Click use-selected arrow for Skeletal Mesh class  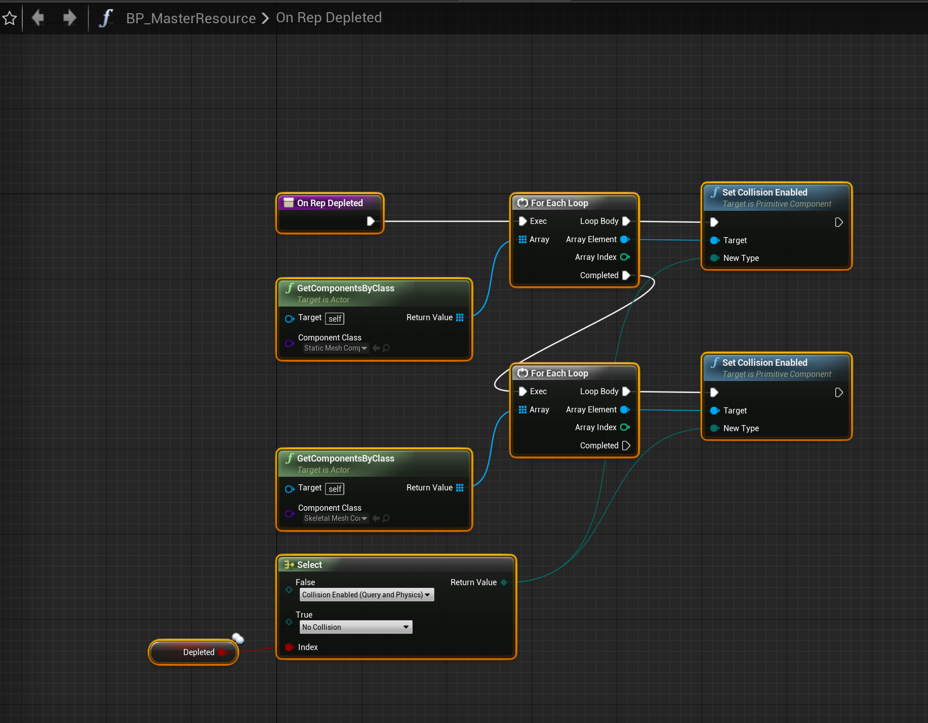[x=376, y=518]
